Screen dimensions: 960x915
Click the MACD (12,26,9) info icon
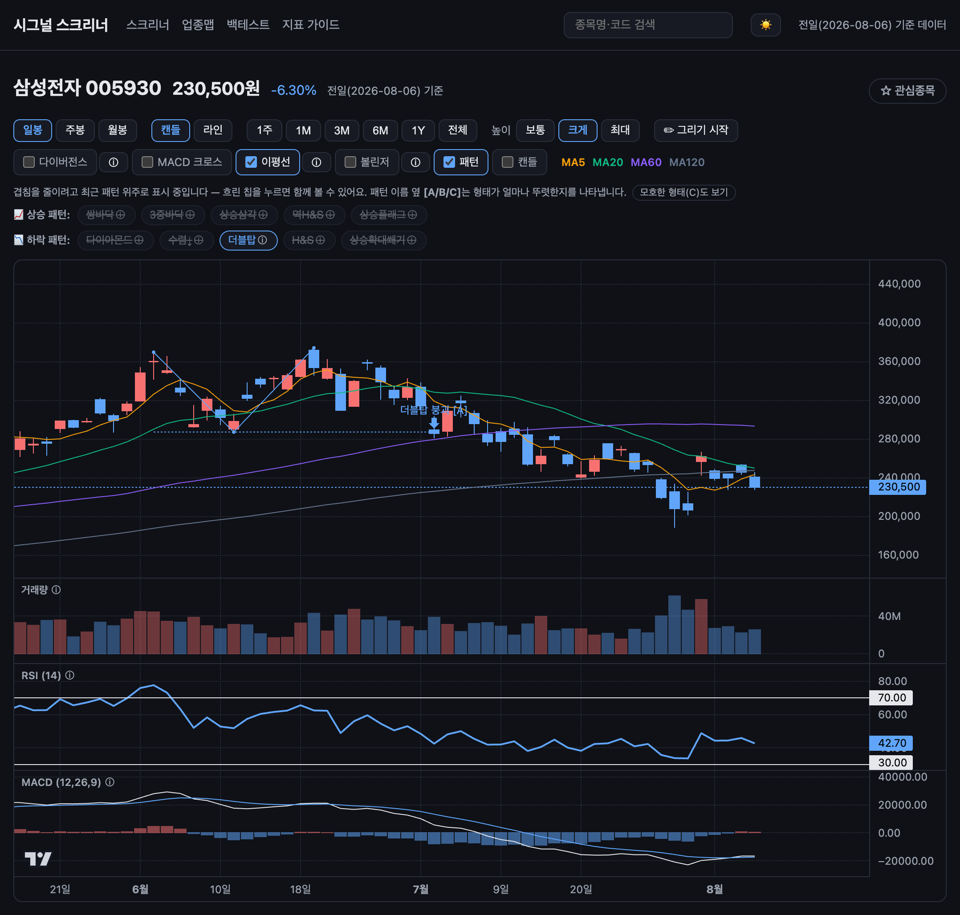click(x=110, y=782)
